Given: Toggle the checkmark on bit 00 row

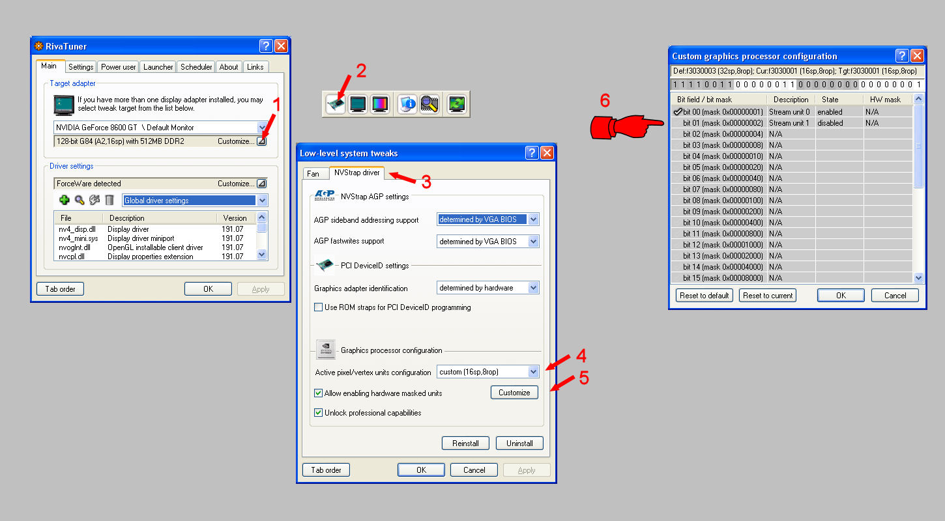Looking at the screenshot, I should 677,112.
